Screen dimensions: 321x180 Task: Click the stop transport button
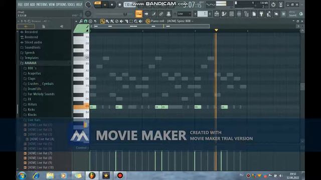pyautogui.click(x=112, y=4)
